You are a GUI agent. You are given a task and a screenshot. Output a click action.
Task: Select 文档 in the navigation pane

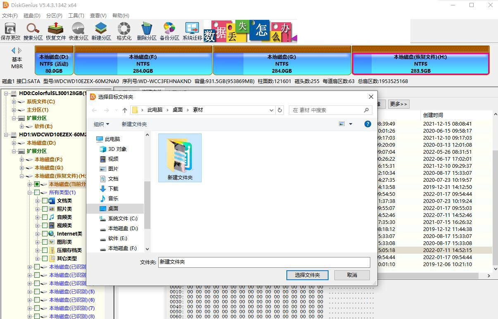coord(110,179)
